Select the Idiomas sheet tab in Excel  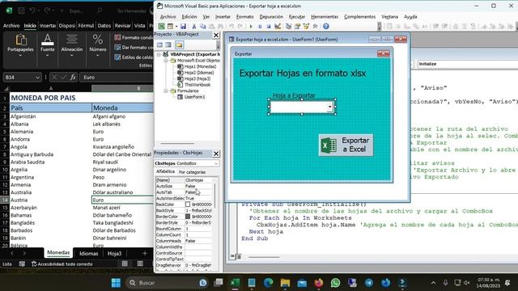click(88, 253)
